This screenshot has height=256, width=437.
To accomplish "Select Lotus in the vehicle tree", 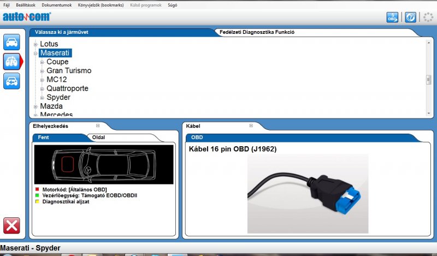I will pyautogui.click(x=49, y=44).
